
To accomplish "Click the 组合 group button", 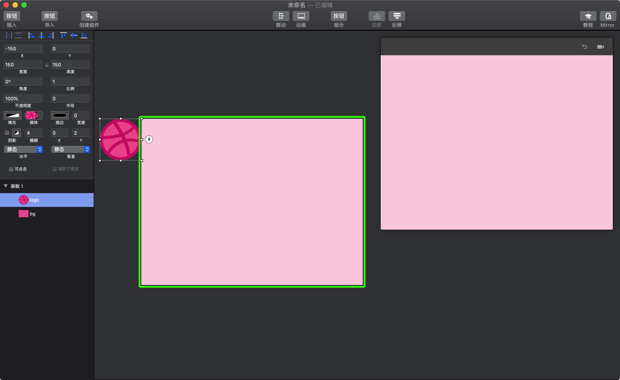I will coord(339,16).
